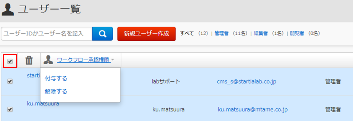Open the partially hidden starti user link
The width and height of the screenshot is (353, 121).
pos(33,75)
